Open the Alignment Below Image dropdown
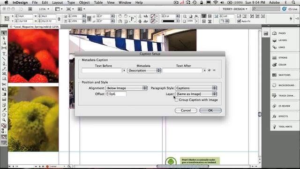This screenshot has height=169, width=300. (x=127, y=88)
